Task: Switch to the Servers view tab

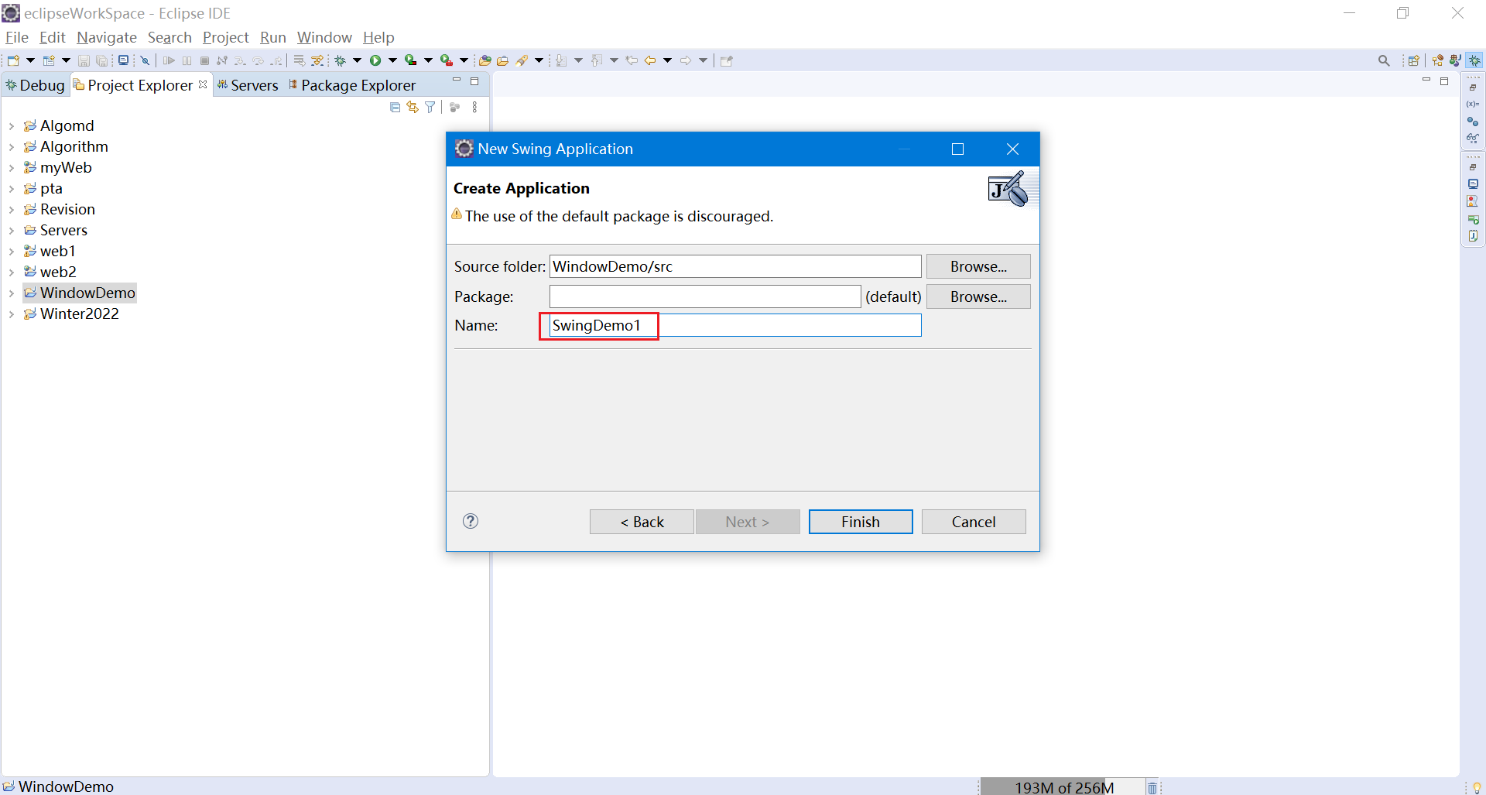Action: point(248,85)
